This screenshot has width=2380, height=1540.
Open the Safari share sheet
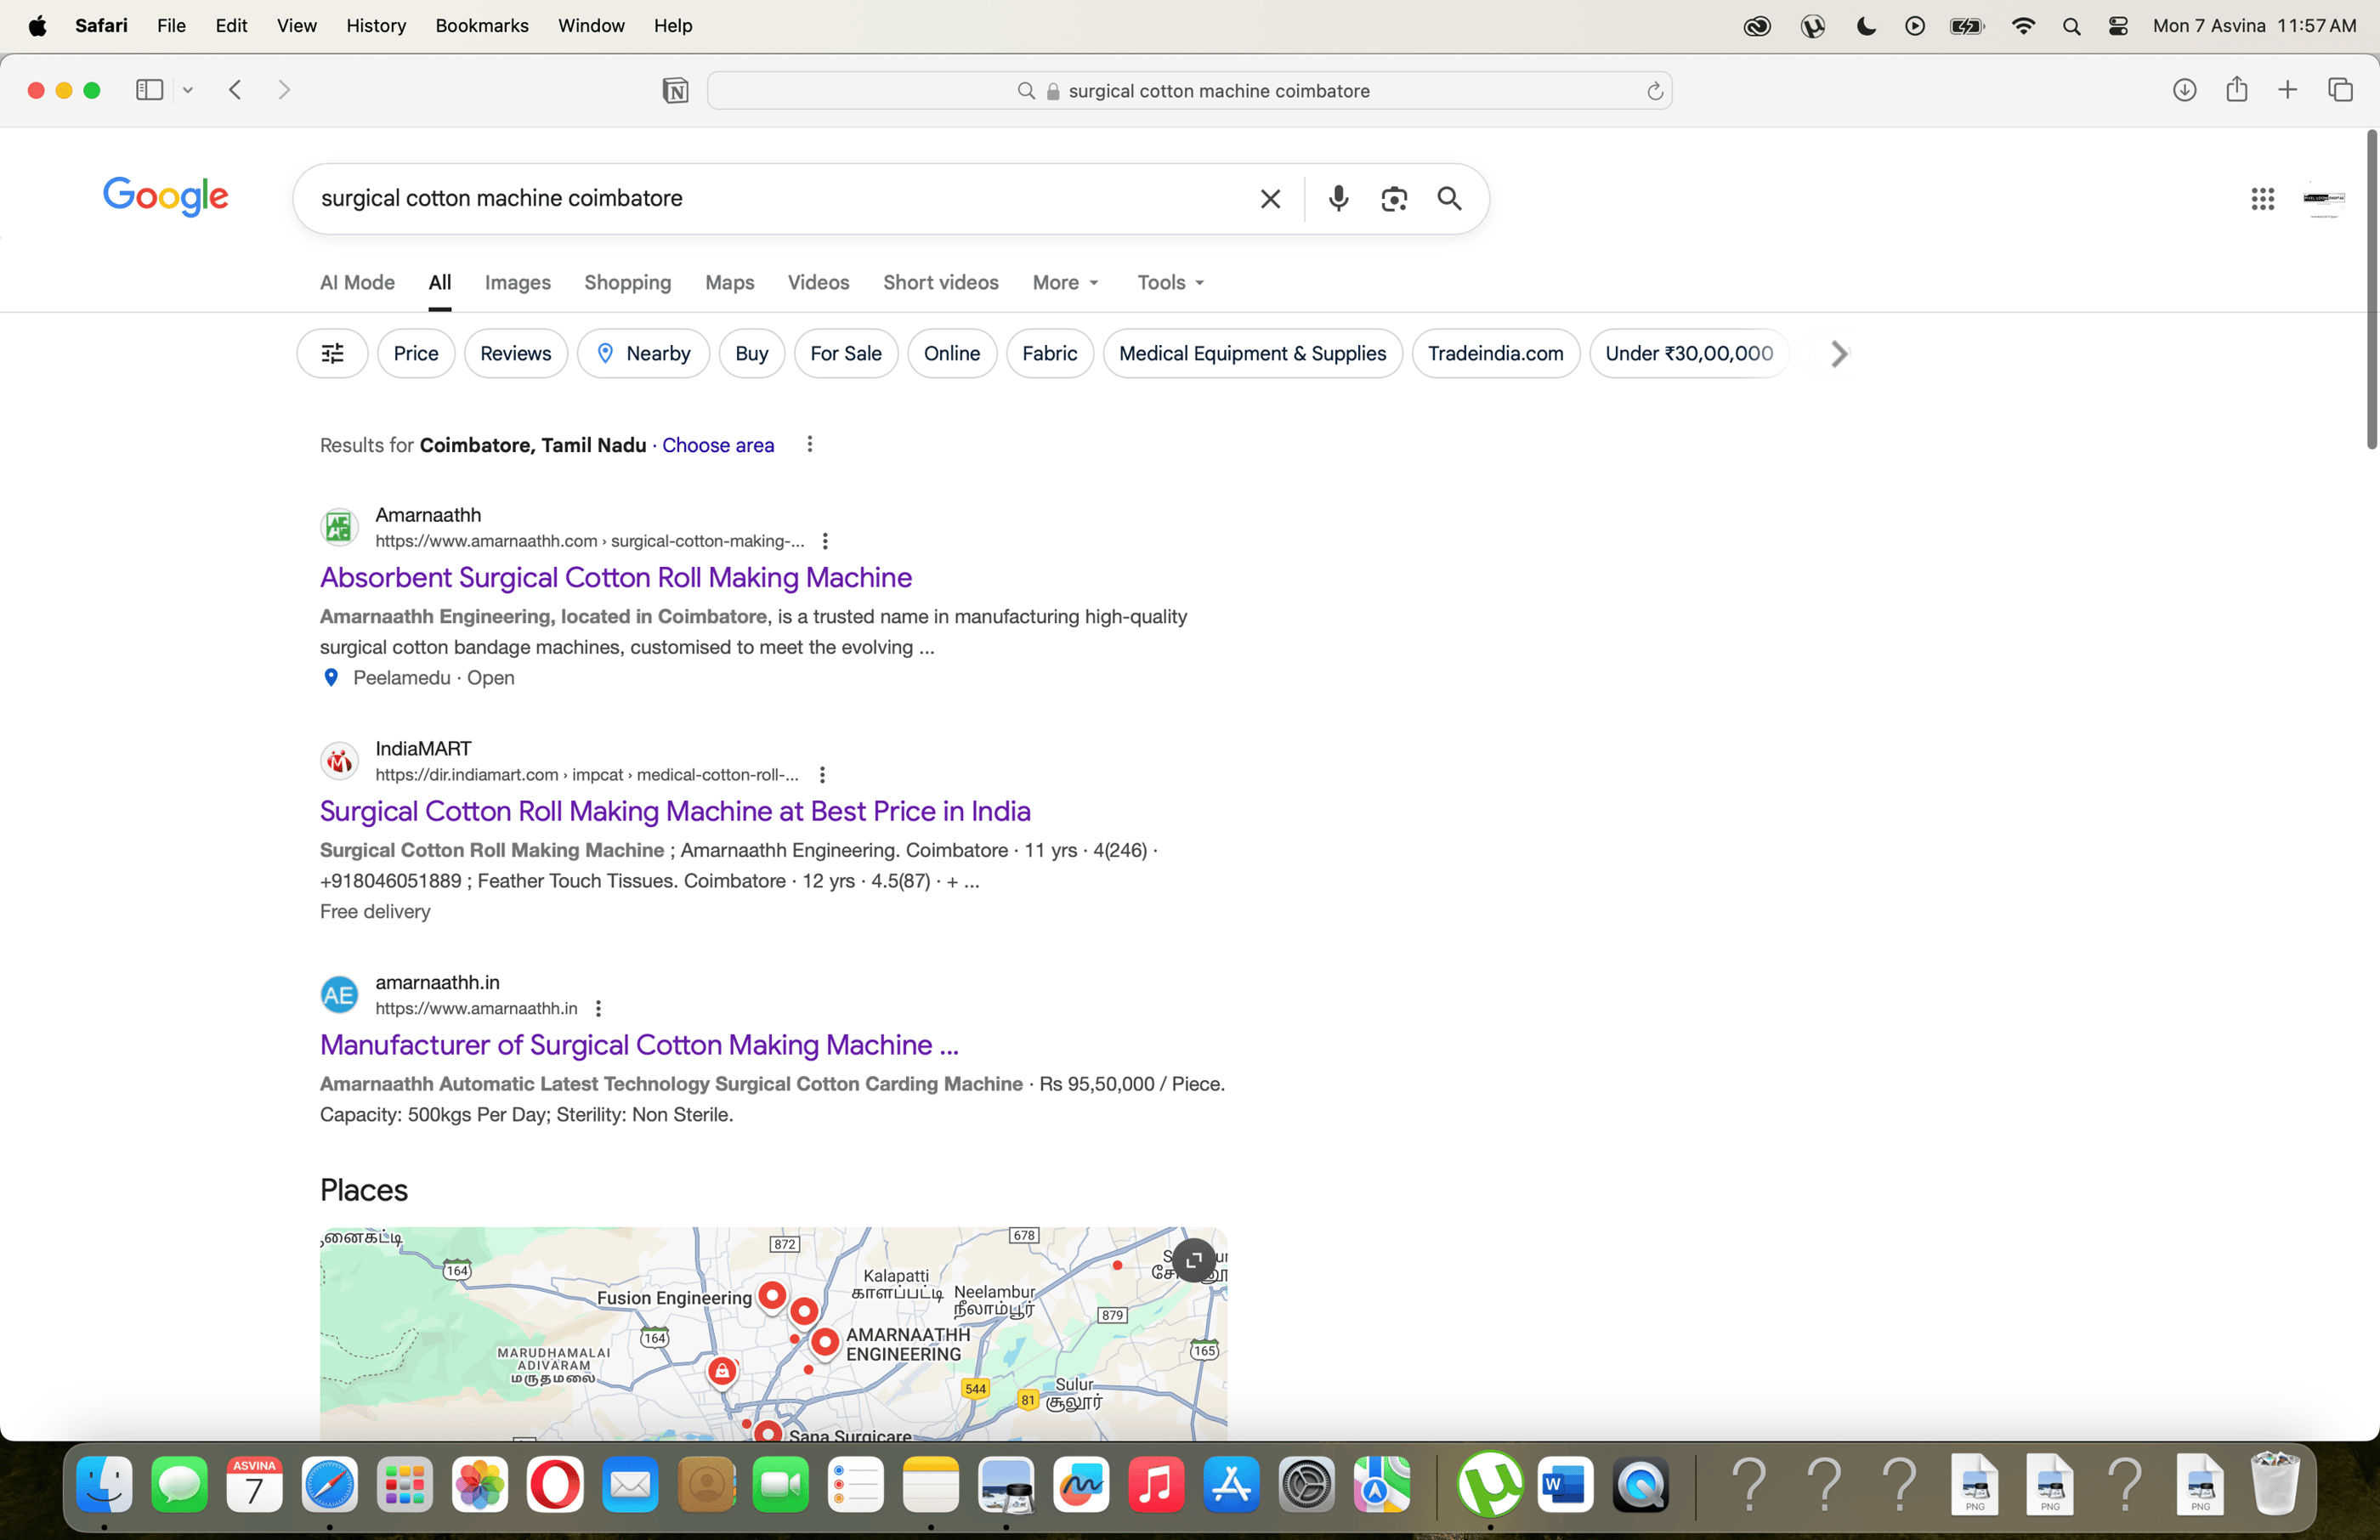coord(2238,90)
